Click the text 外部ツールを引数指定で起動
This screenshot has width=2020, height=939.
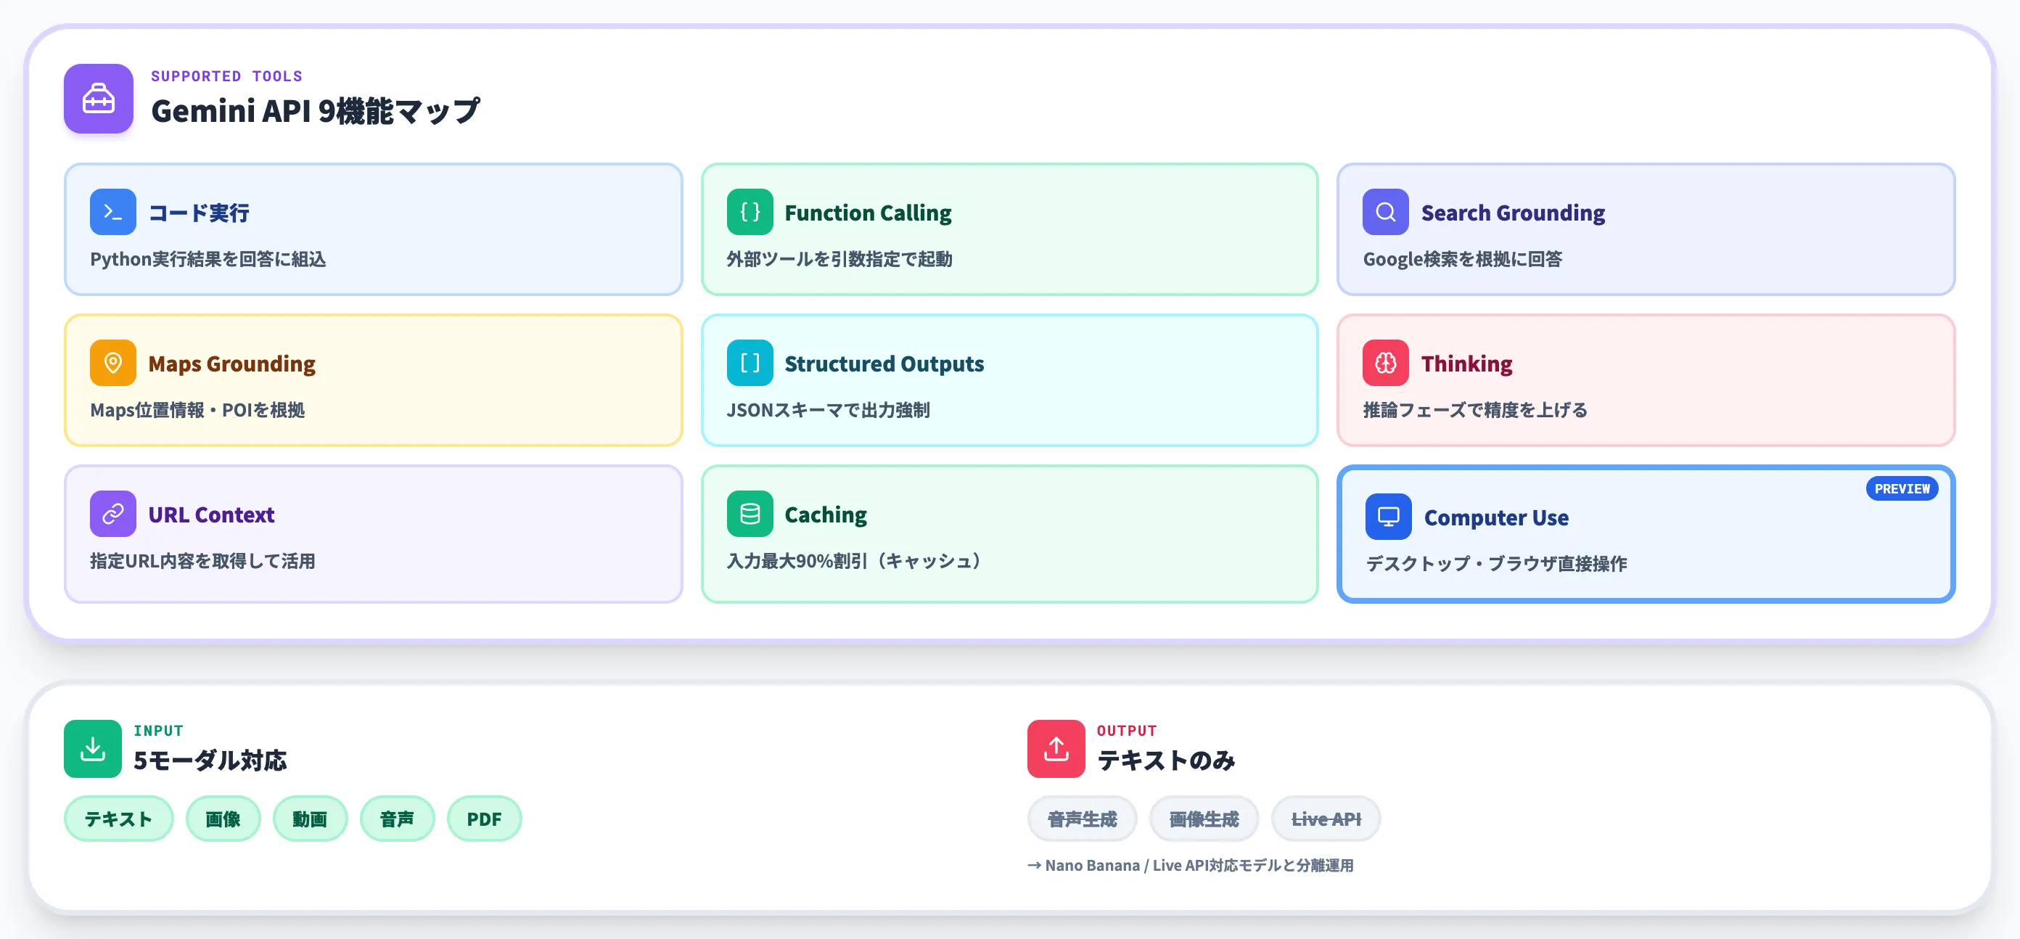(839, 259)
